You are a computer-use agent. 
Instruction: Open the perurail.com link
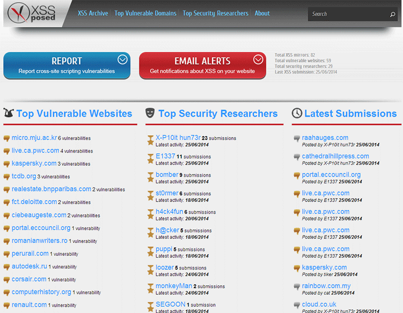pyautogui.click(x=30, y=254)
